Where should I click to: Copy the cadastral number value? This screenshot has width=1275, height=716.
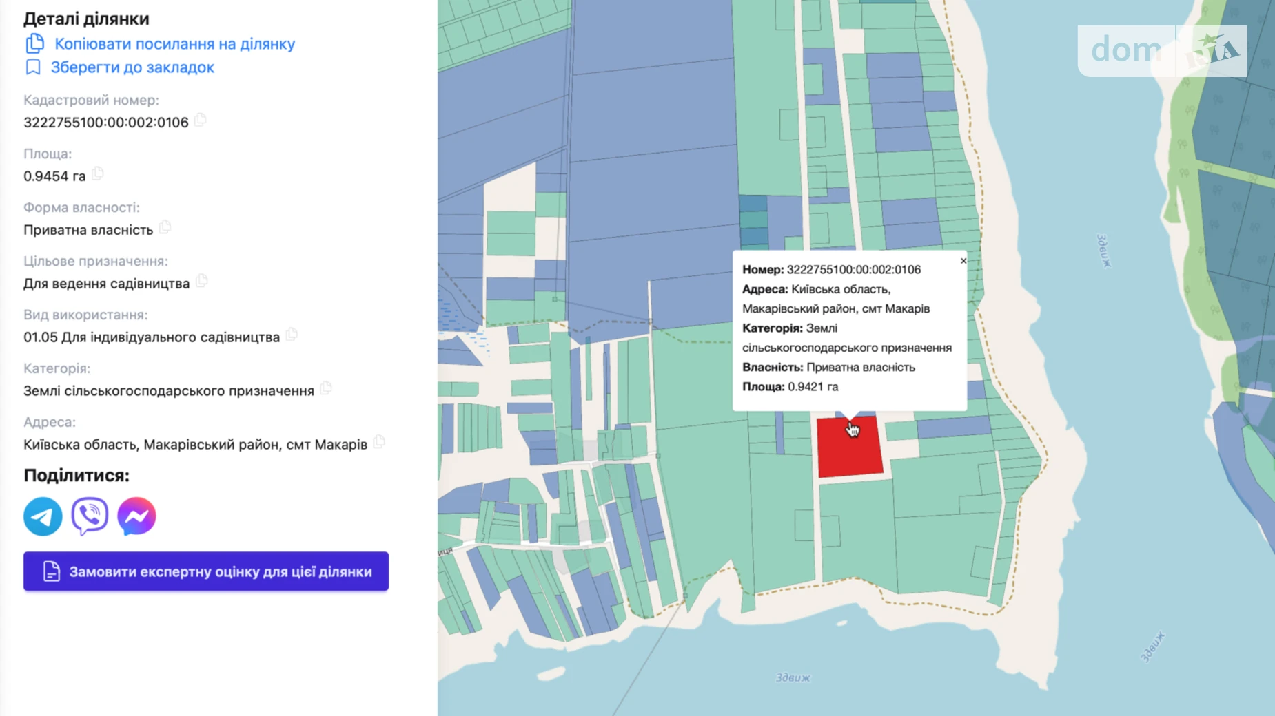pyautogui.click(x=201, y=120)
